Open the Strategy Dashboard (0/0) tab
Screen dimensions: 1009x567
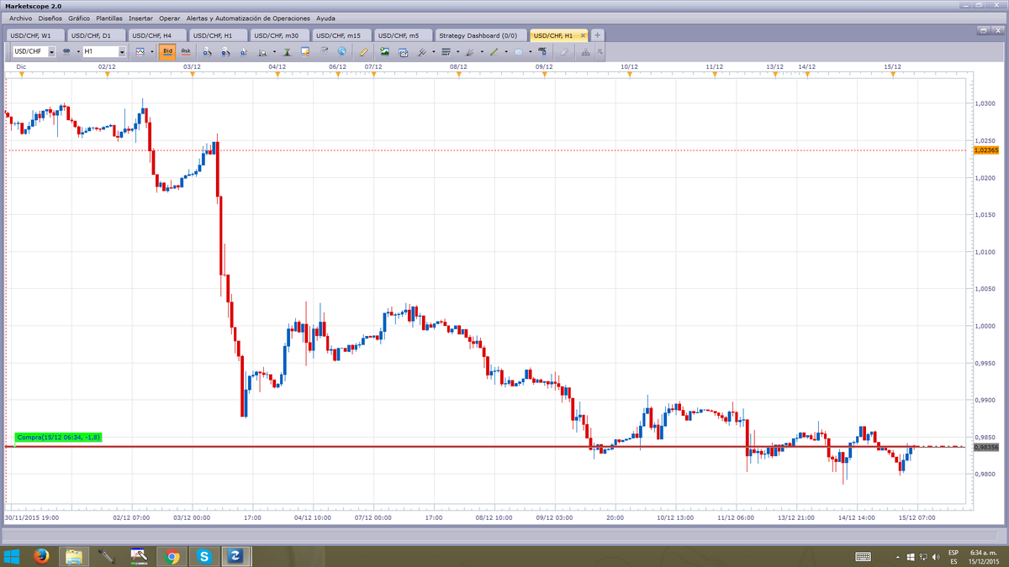click(x=480, y=35)
